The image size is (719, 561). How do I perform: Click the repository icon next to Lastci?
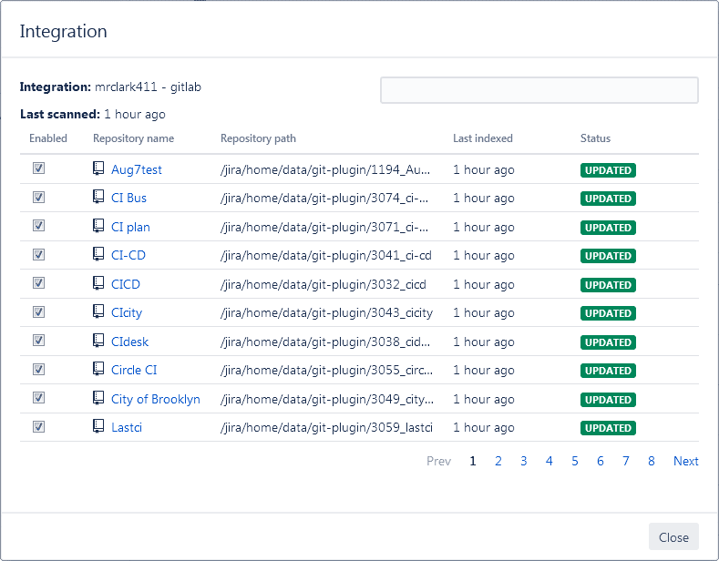point(98,426)
